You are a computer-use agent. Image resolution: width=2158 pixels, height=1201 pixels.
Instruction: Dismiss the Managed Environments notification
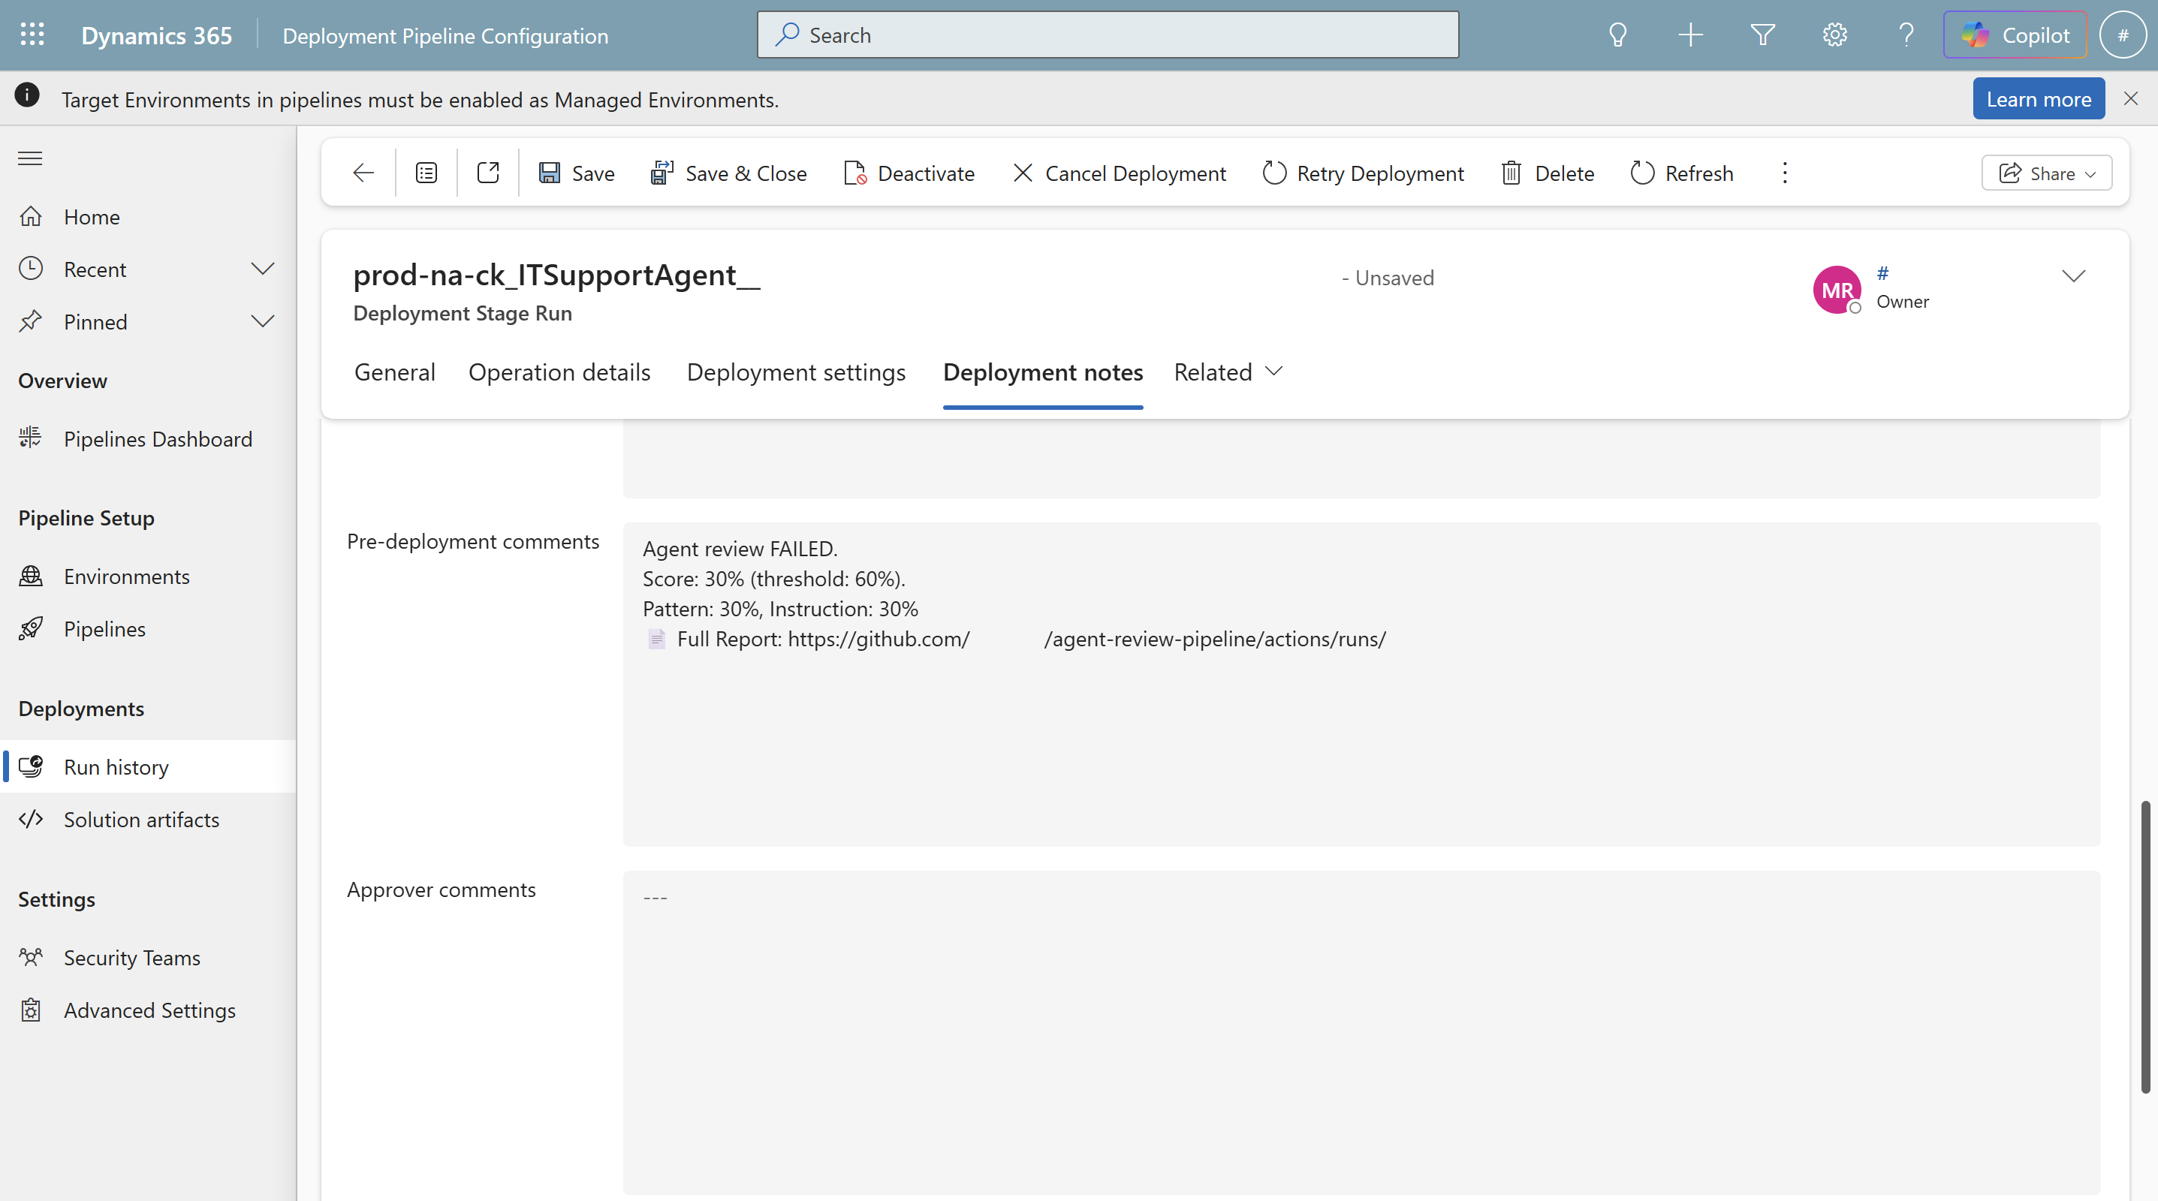coord(2130,99)
